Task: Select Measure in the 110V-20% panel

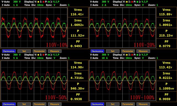Action: pyautogui.click(x=143, y=51)
